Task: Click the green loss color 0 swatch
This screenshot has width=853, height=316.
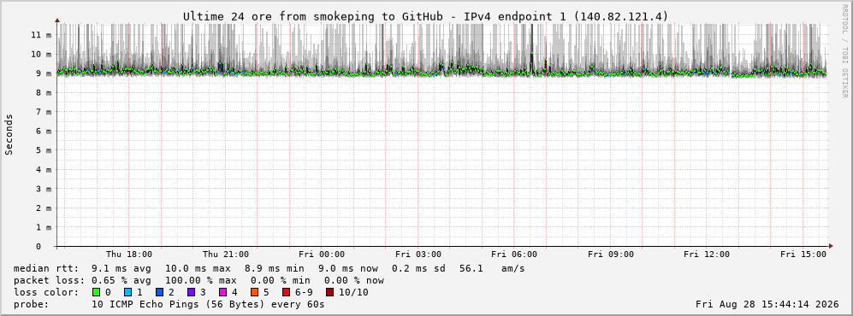Action: click(97, 292)
